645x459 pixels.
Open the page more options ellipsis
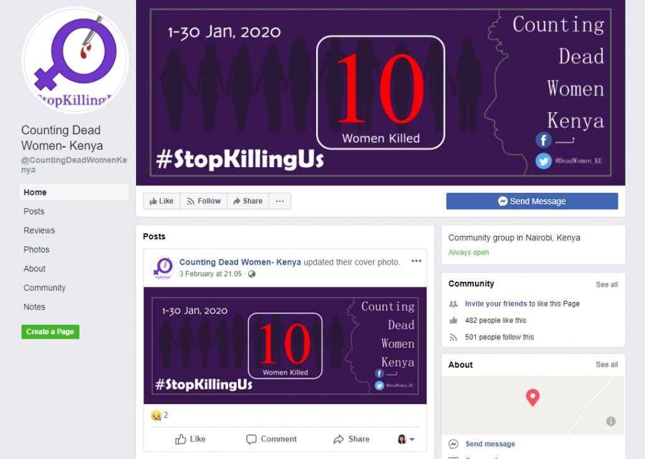pos(280,201)
